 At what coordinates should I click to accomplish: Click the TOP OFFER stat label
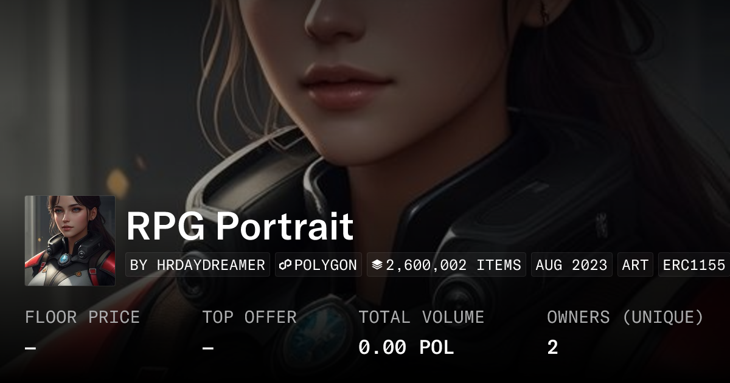249,317
